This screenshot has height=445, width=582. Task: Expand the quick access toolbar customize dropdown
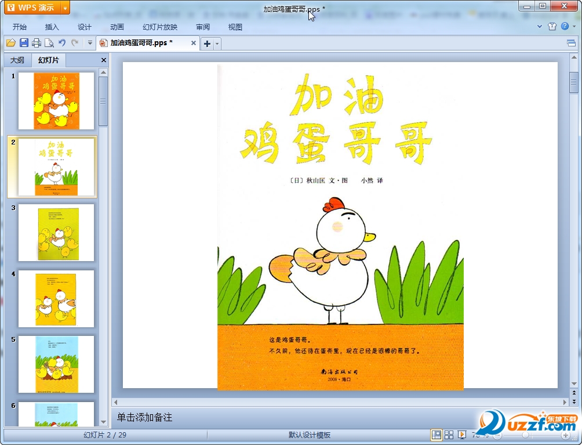90,43
